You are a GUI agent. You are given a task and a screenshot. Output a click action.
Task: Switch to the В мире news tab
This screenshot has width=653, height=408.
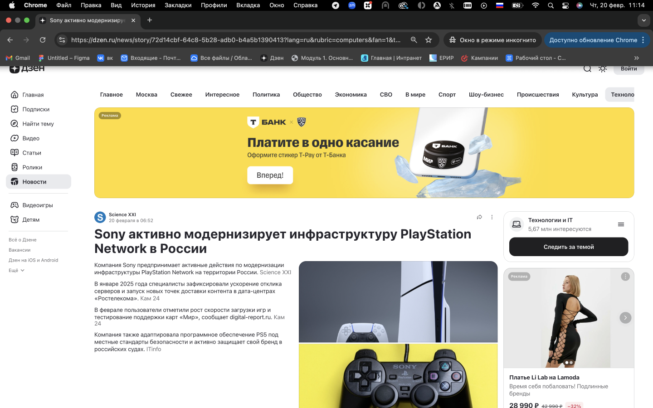pos(415,95)
